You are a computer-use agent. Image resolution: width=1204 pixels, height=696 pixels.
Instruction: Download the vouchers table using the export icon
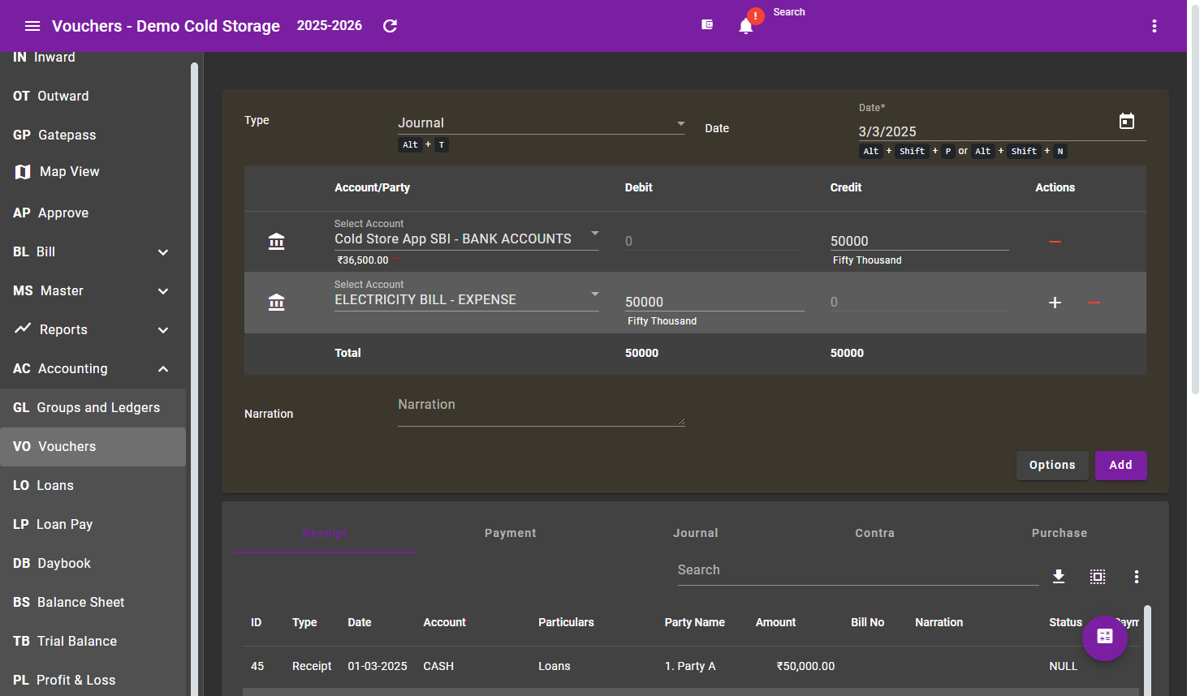coord(1059,576)
